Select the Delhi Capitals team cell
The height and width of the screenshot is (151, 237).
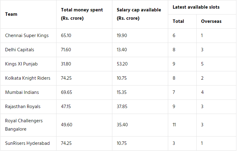(20, 50)
